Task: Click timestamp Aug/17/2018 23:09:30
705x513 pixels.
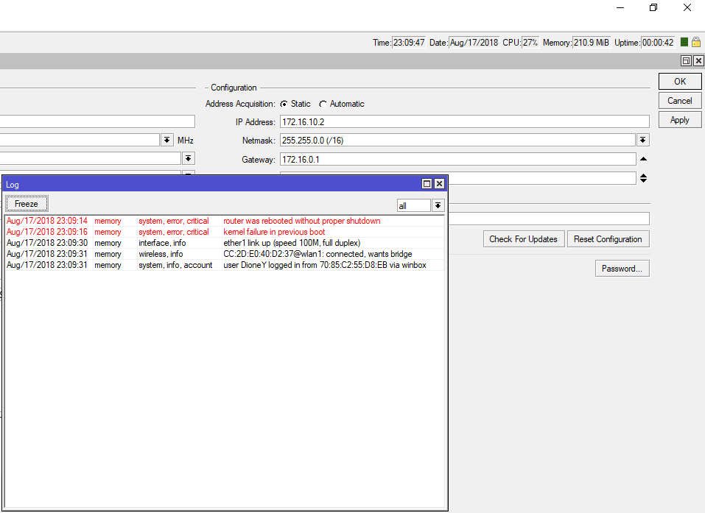Action: (47, 243)
